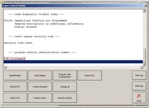149x108 pixels.
Task: Click the Identification button
Action: [15, 75]
